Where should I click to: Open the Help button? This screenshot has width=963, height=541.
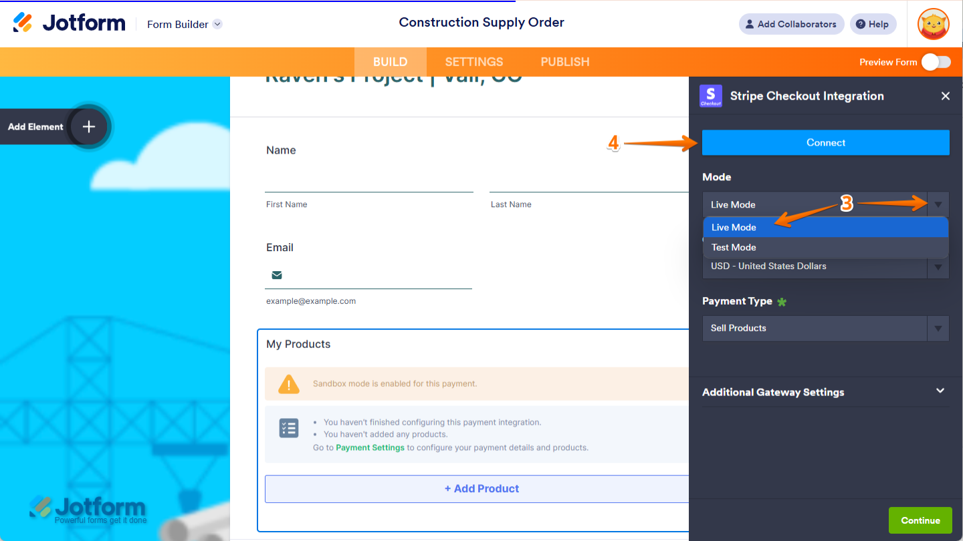873,24
